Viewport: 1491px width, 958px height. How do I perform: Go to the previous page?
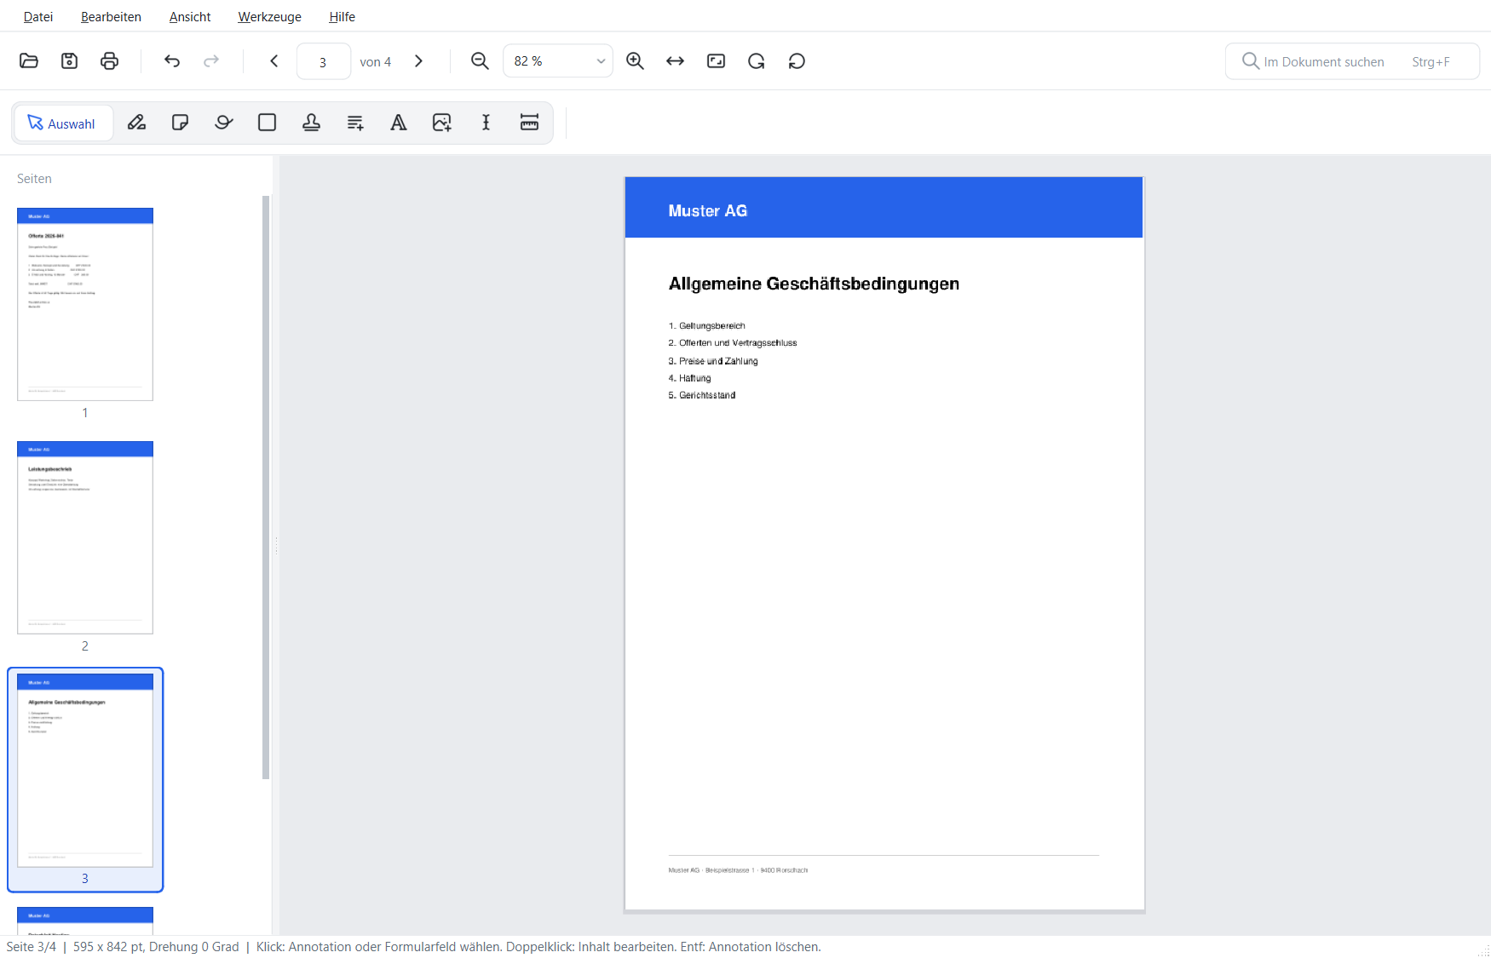pyautogui.click(x=273, y=60)
